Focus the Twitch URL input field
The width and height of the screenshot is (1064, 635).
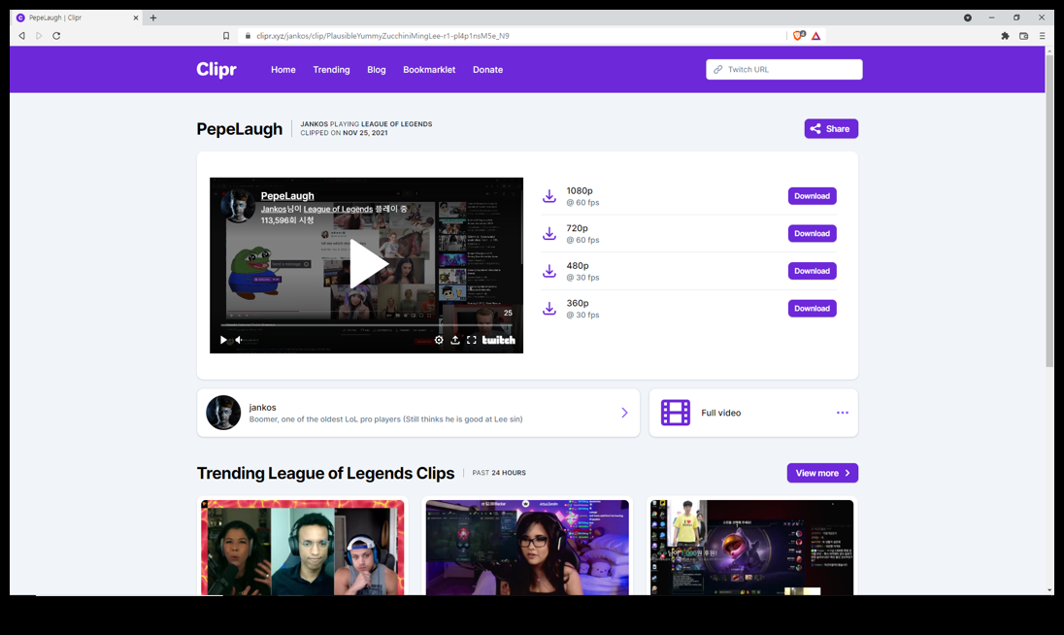coord(783,69)
